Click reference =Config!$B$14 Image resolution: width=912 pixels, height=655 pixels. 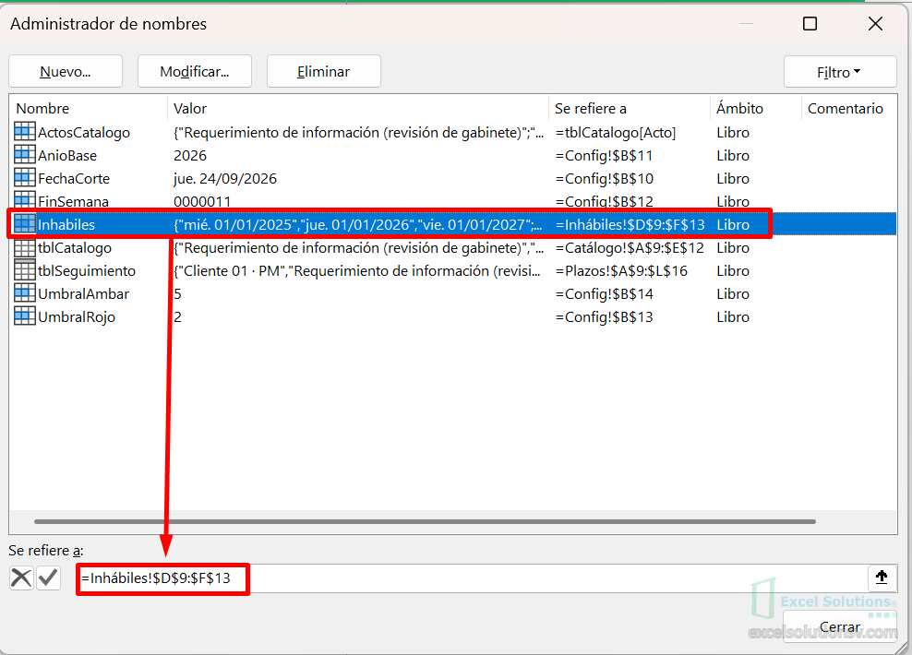click(x=605, y=294)
